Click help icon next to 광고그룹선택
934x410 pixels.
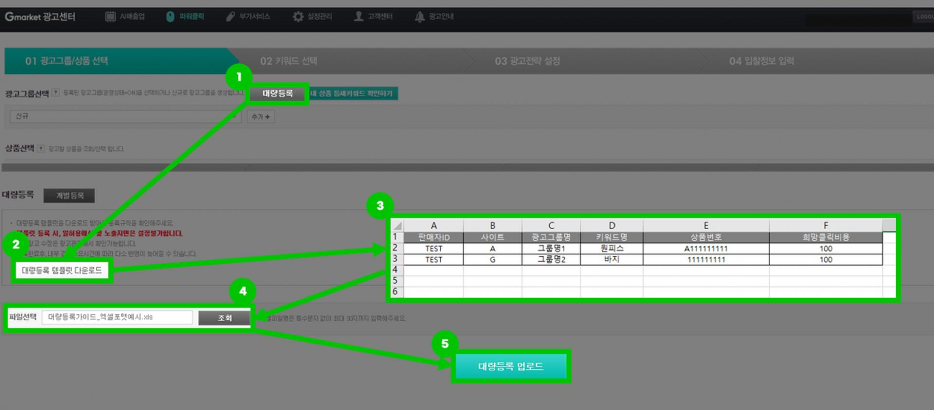(x=56, y=93)
